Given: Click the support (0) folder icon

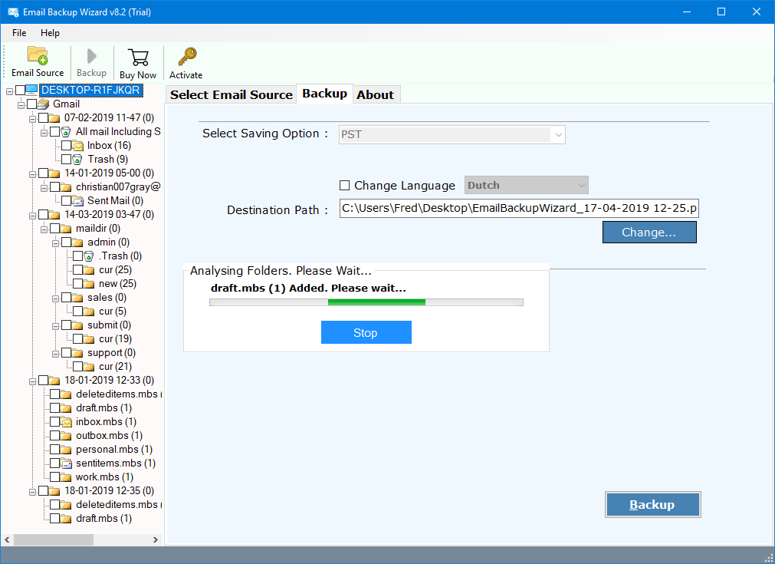Looking at the screenshot, I should pos(77,353).
